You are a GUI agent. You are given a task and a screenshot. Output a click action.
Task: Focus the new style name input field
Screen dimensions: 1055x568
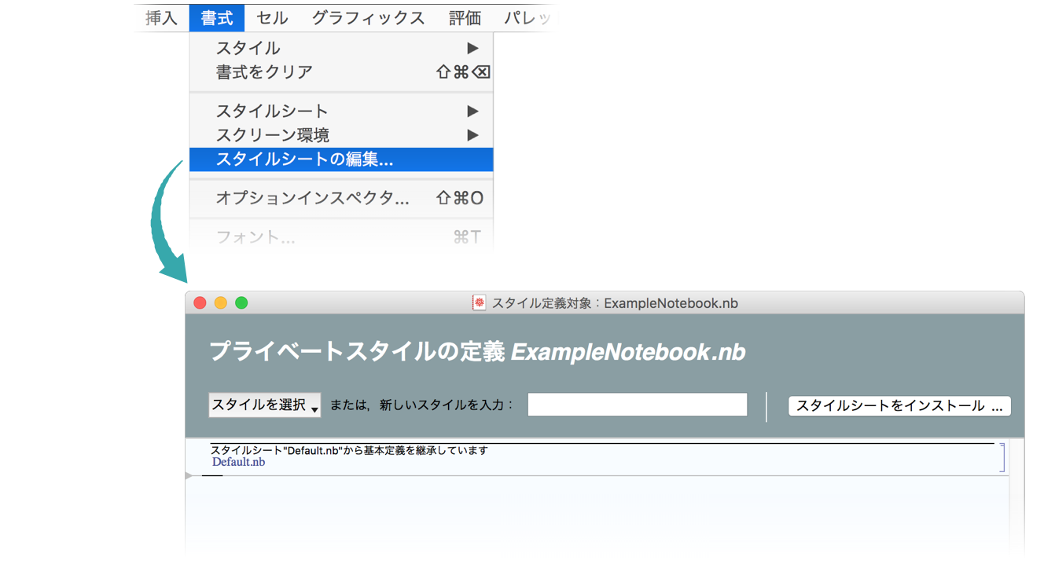pyautogui.click(x=638, y=405)
